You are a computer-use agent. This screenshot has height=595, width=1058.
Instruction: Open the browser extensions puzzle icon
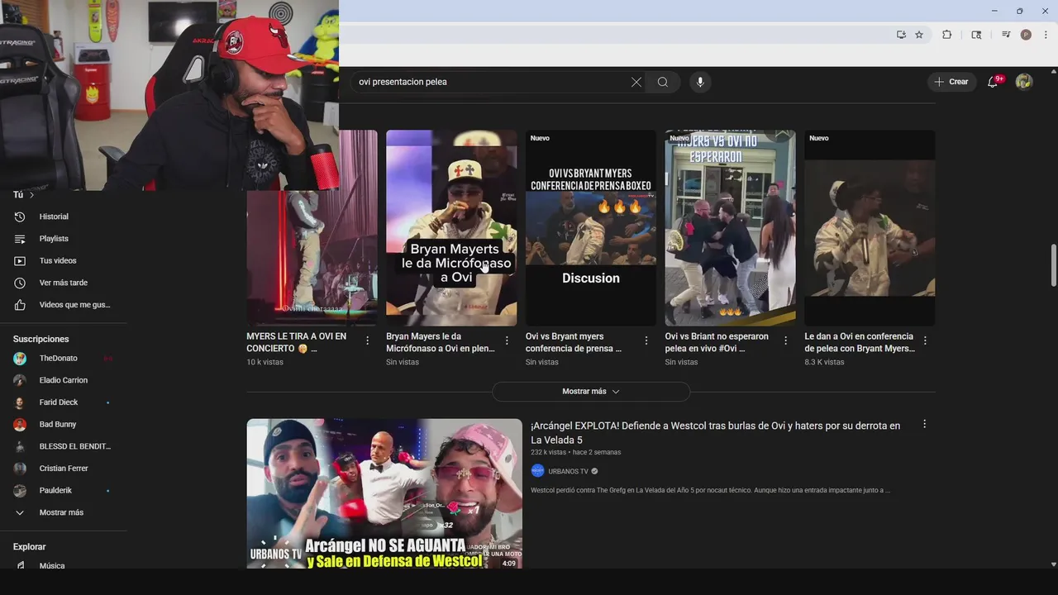[947, 35]
